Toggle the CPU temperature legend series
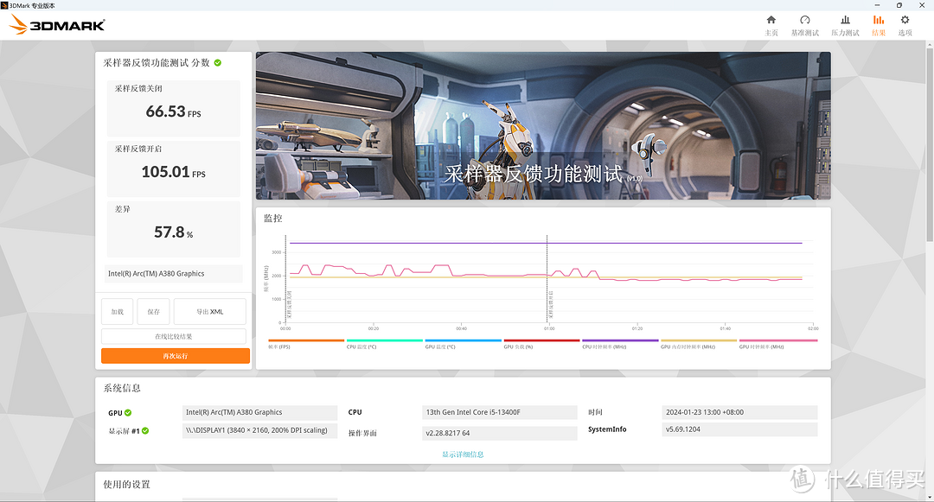The width and height of the screenshot is (934, 502). coord(384,344)
